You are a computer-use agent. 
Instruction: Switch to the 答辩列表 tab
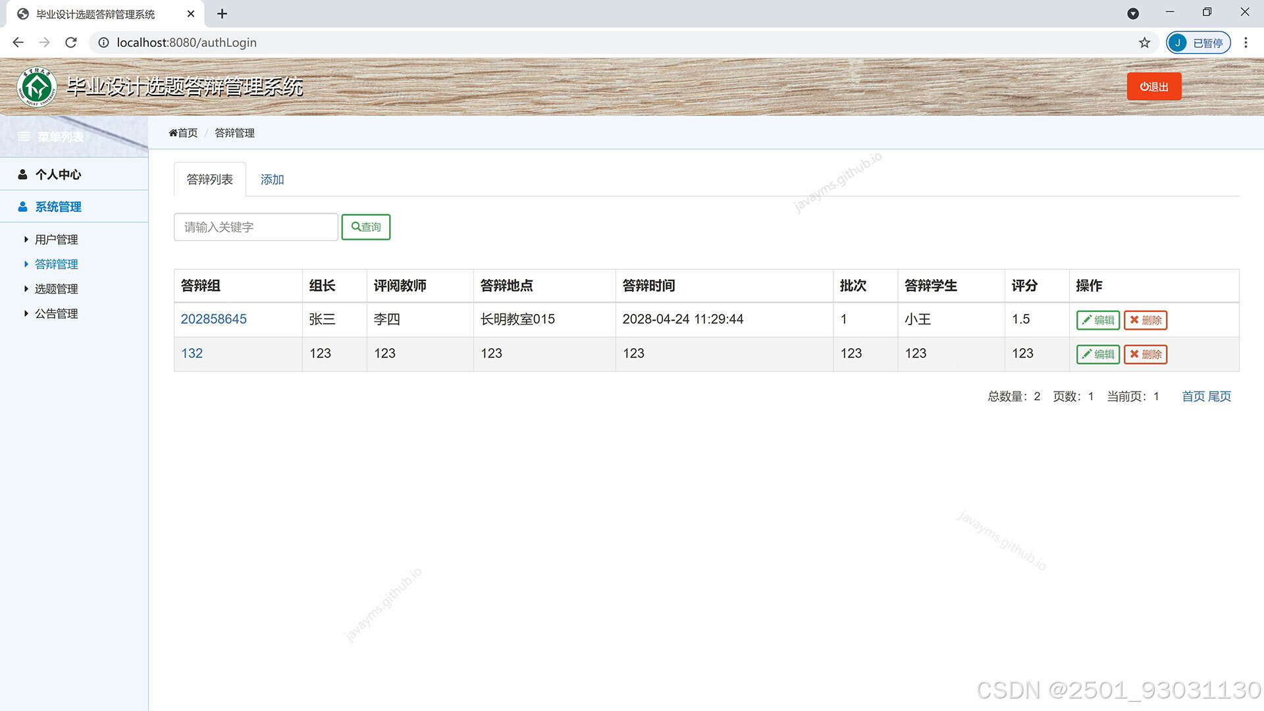pos(209,180)
